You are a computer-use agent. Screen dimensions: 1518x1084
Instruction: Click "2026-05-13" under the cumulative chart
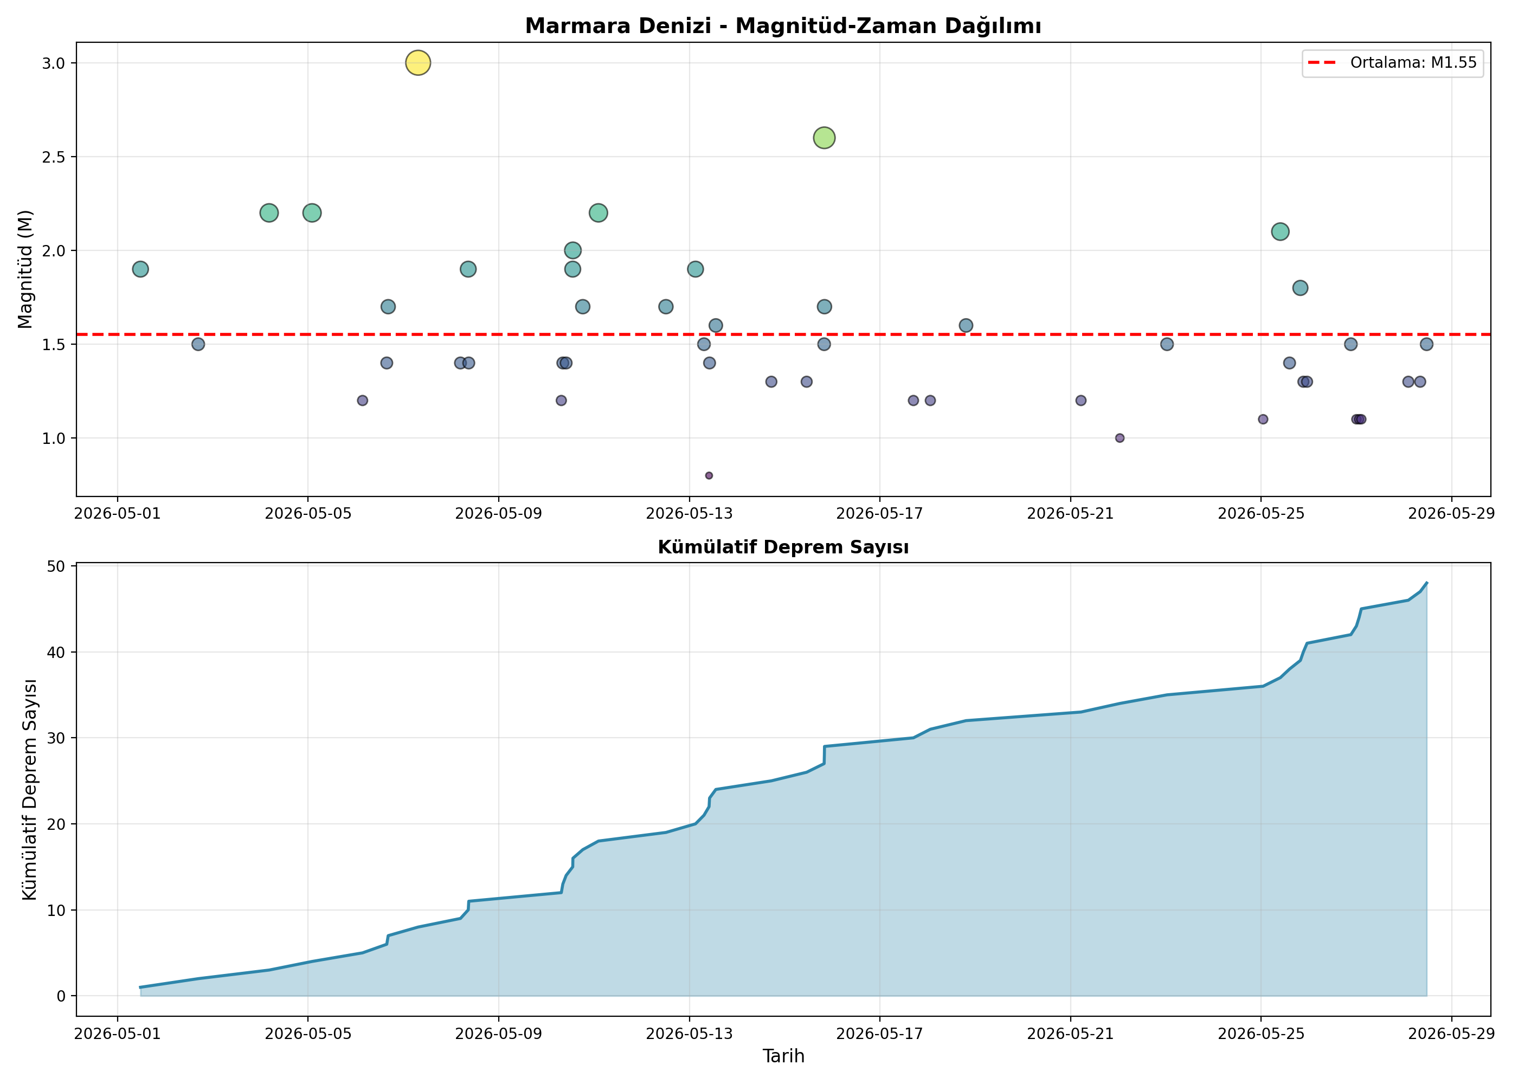point(689,1034)
